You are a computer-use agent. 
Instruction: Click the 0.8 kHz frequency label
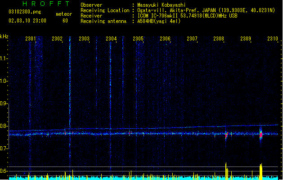(4, 126)
